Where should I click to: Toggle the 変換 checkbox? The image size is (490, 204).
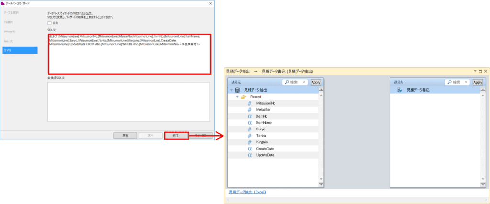click(50, 23)
